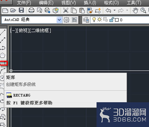Click the Copy icon
This screenshot has height=127, width=149.
point(74,10)
